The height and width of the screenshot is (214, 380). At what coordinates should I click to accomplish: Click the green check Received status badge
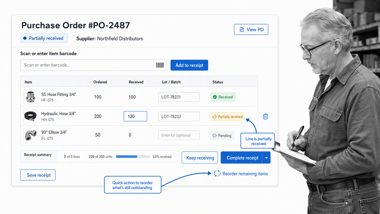(x=223, y=97)
